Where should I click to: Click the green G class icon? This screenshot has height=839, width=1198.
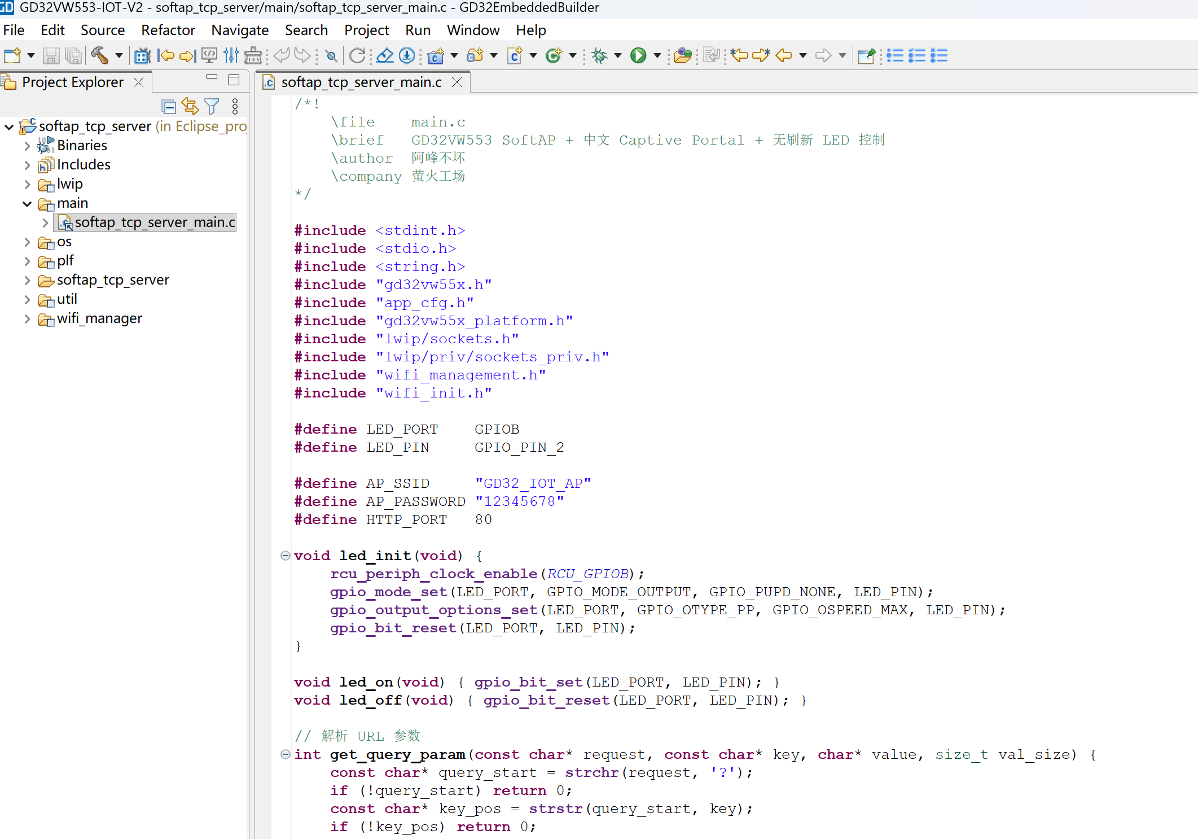tap(554, 55)
